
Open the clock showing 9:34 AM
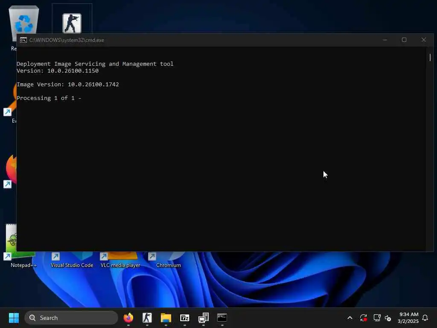[x=408, y=318]
